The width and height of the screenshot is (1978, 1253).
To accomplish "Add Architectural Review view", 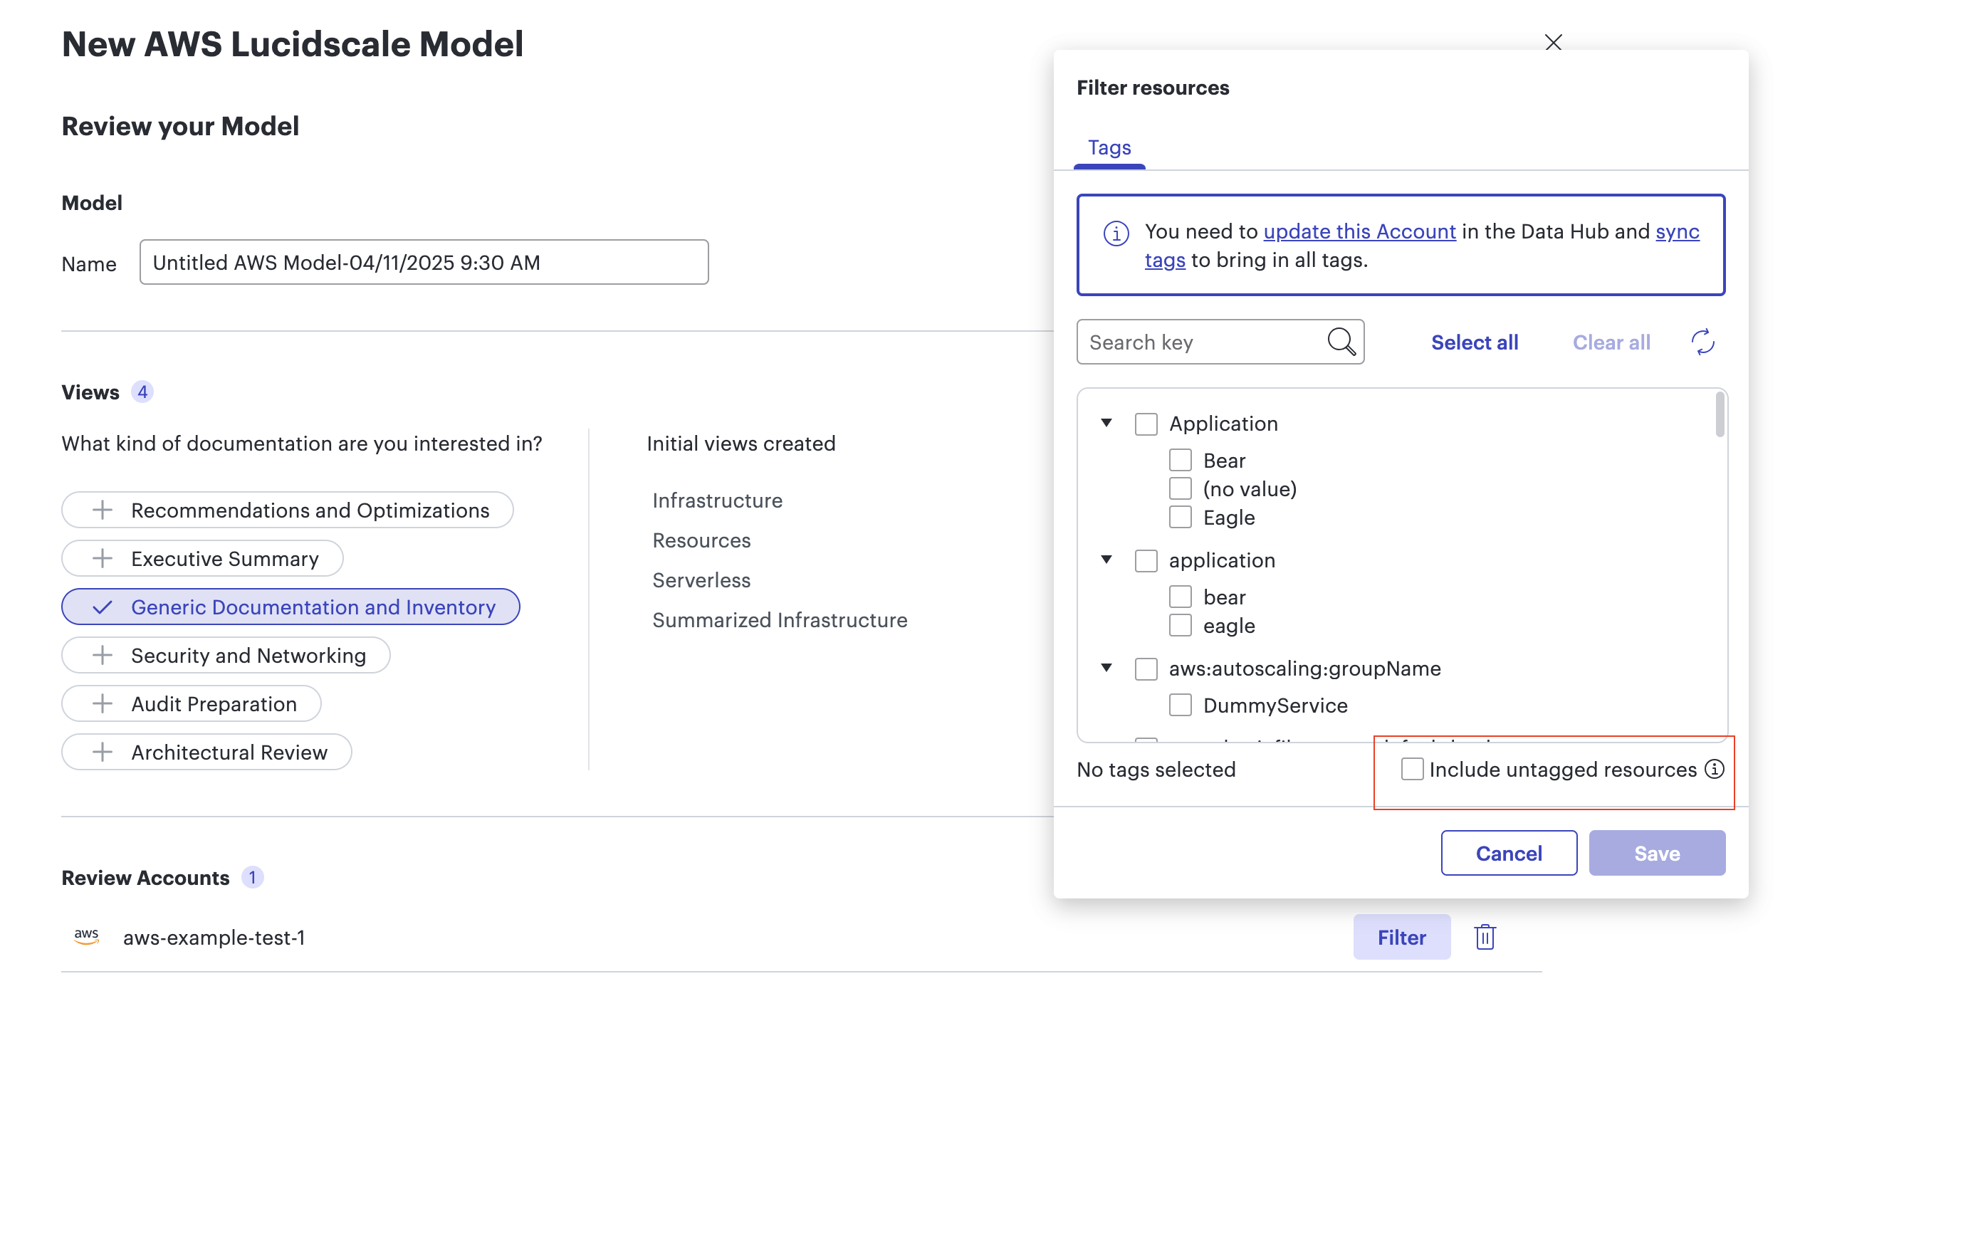I will tap(207, 752).
